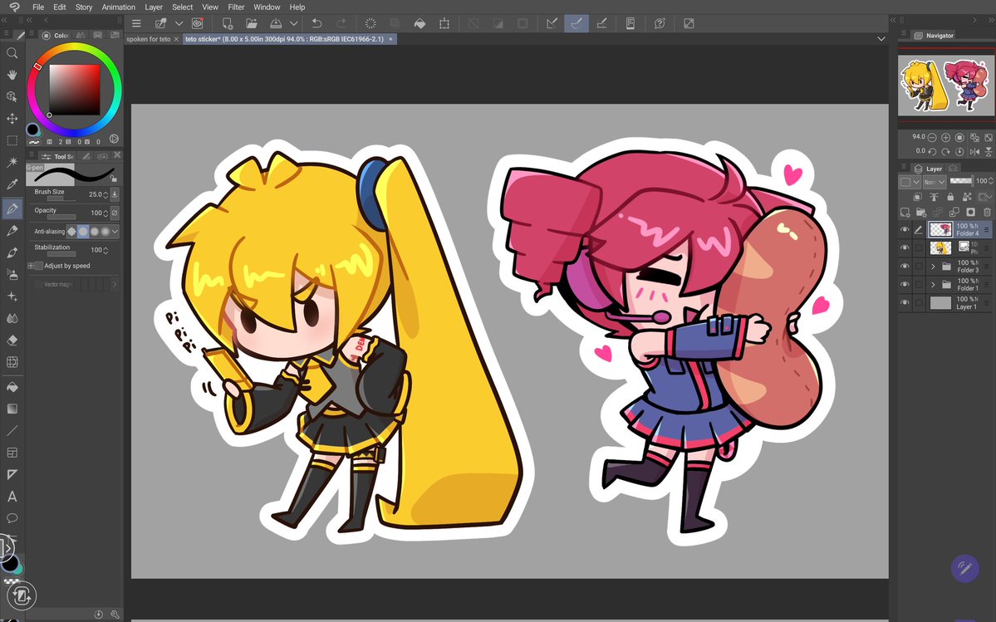Hide Folder 1 layer with eye icon

click(x=905, y=285)
